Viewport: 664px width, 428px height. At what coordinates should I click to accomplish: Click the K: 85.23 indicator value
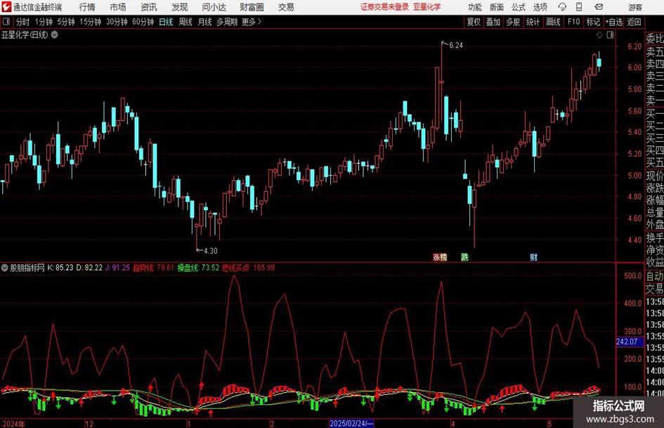60,268
